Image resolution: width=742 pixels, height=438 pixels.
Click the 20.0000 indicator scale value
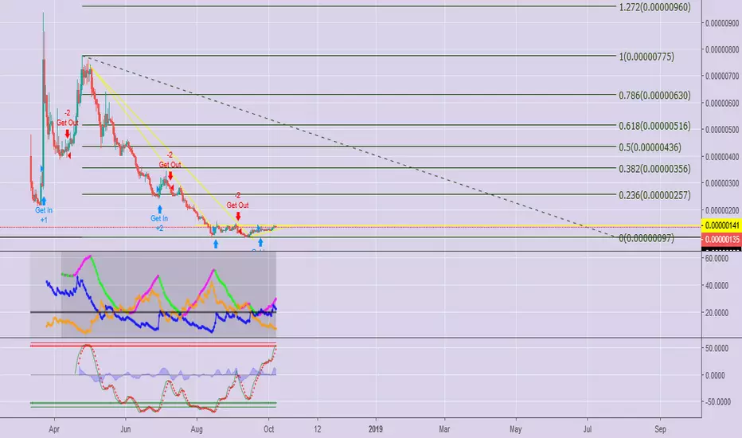click(x=717, y=312)
